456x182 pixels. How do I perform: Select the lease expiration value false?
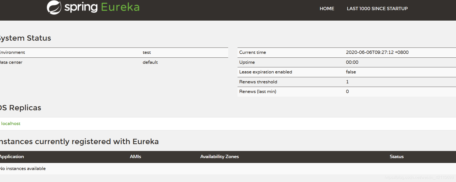point(351,72)
